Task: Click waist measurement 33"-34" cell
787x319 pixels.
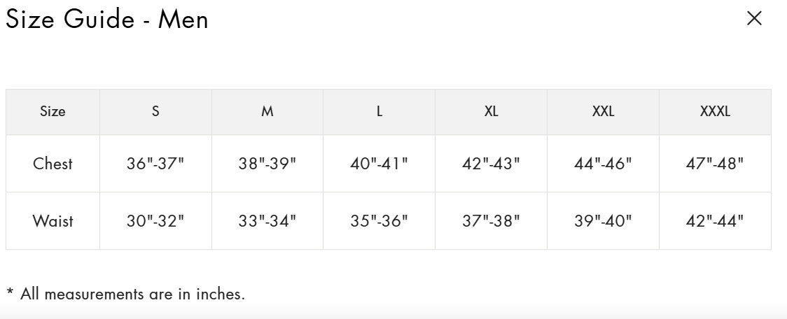Action: tap(267, 221)
